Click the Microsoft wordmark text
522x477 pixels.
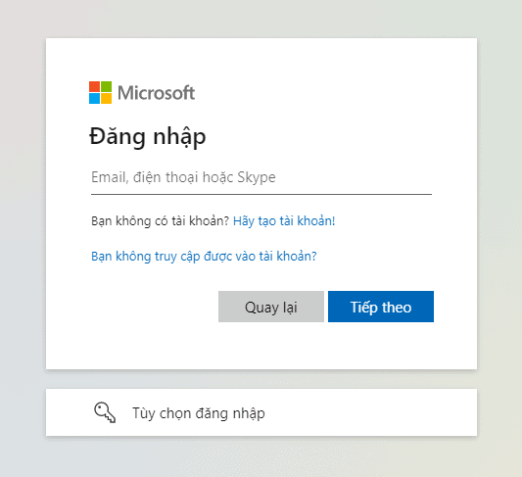coord(156,93)
